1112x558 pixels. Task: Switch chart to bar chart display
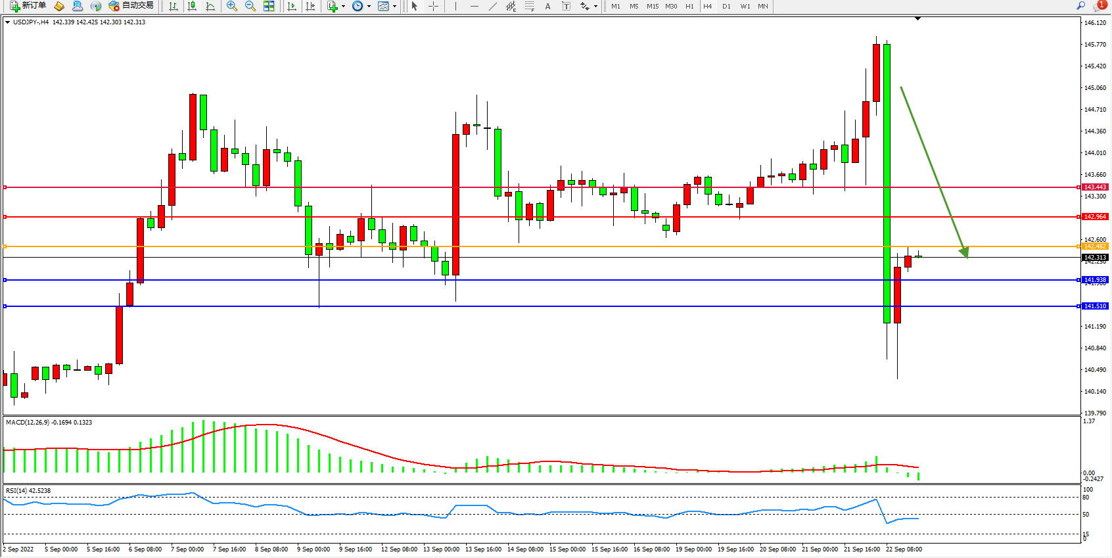click(174, 6)
